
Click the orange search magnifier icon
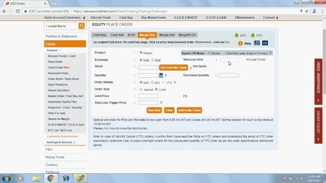pyautogui.click(x=81, y=26)
